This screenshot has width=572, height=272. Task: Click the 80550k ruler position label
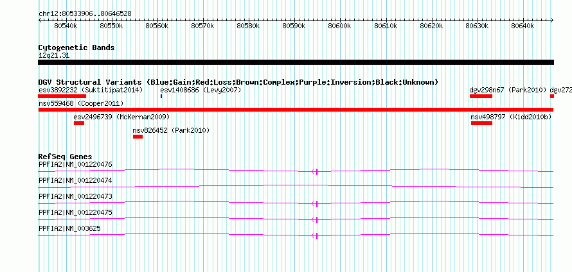111,26
